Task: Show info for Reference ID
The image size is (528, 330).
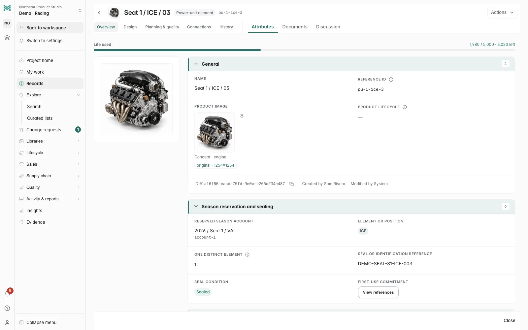Action: click(391, 80)
